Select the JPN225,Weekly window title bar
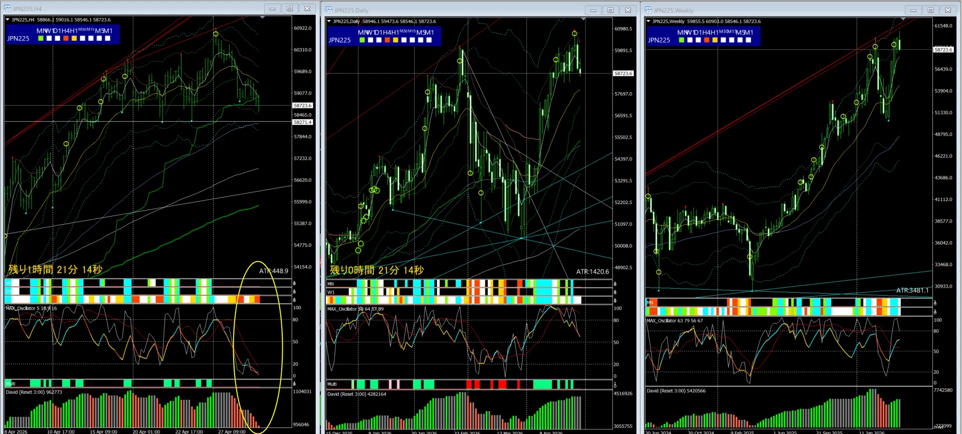 pyautogui.click(x=800, y=10)
